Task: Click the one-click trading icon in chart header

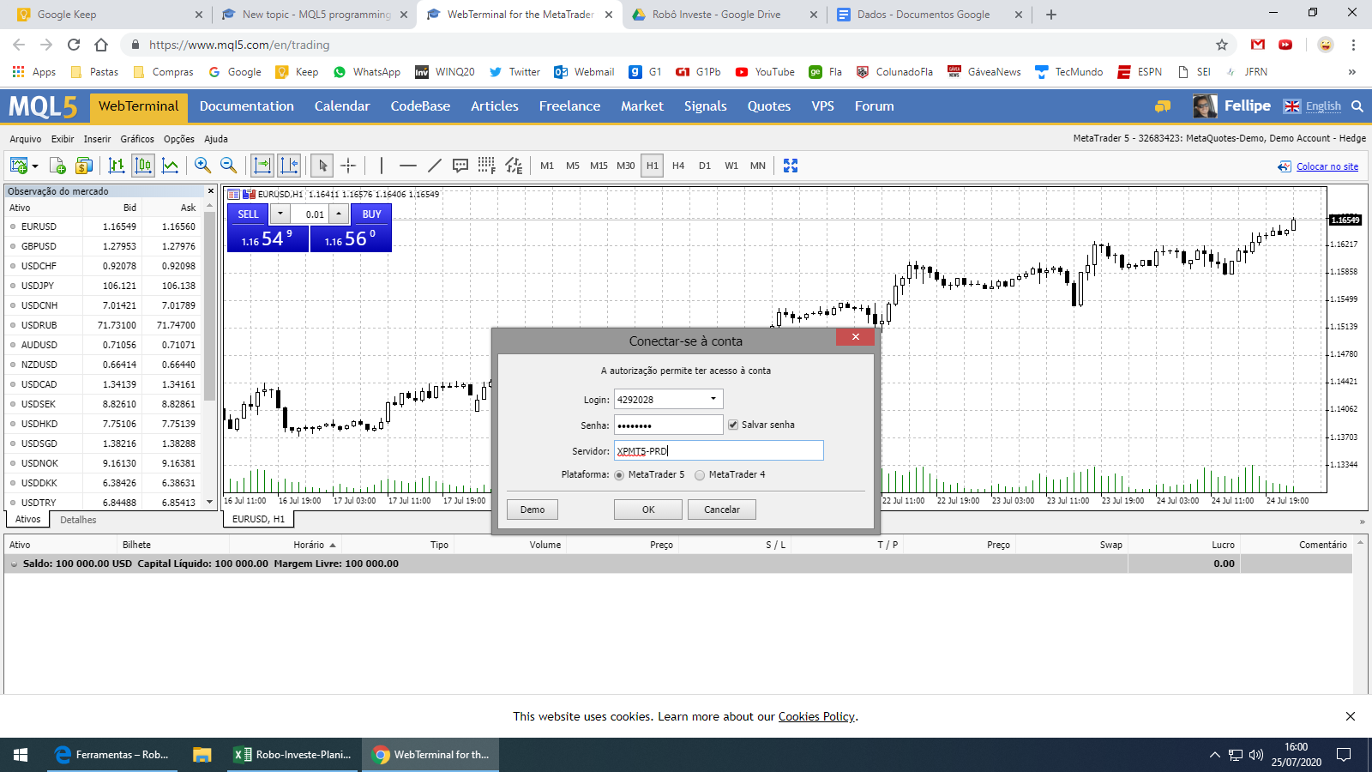Action: pos(249,195)
